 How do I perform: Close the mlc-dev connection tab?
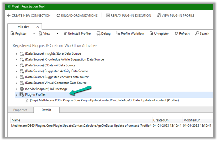pyautogui.click(x=37, y=26)
